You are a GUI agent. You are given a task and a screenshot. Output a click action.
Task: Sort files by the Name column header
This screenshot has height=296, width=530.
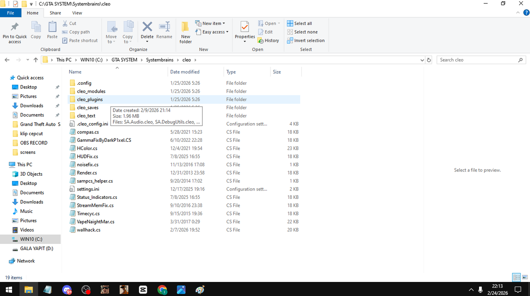click(117, 72)
